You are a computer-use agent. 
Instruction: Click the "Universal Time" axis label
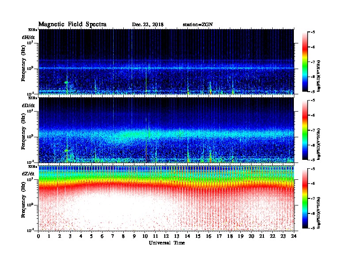point(167,243)
